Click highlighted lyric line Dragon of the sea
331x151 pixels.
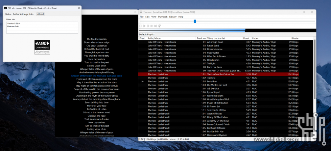[96, 76]
